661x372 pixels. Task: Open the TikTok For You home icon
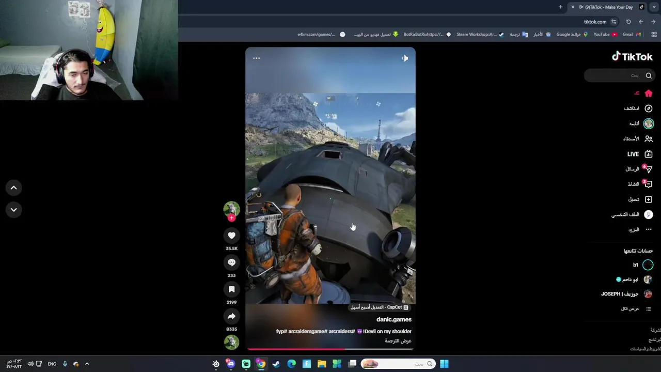click(648, 94)
